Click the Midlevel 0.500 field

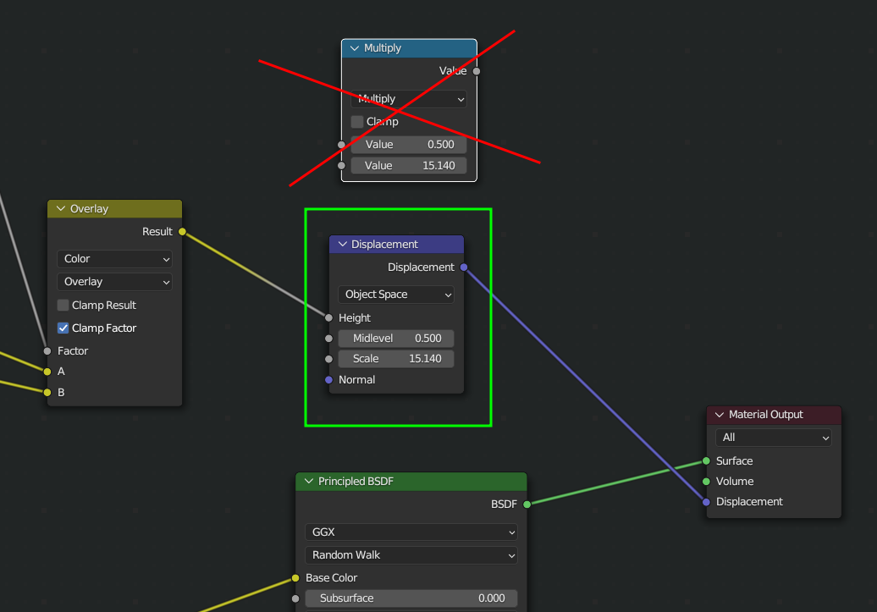coord(396,339)
